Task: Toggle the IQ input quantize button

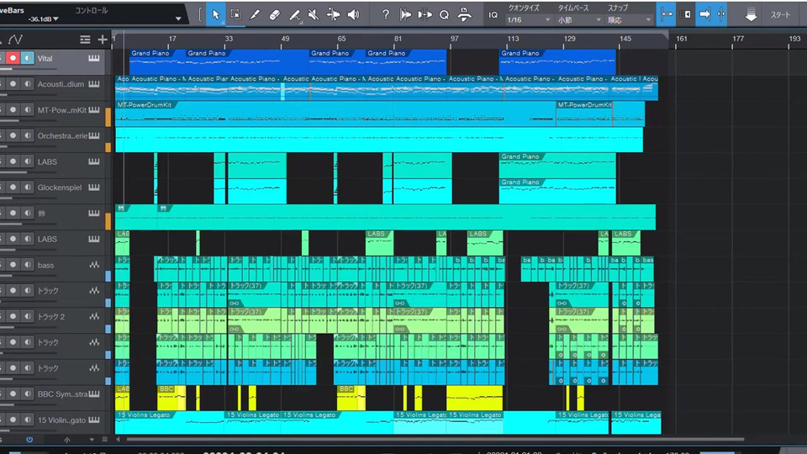Action: [493, 14]
